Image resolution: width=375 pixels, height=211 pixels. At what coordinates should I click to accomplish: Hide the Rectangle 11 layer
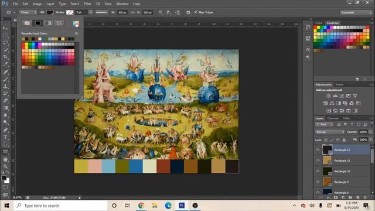tap(318, 161)
